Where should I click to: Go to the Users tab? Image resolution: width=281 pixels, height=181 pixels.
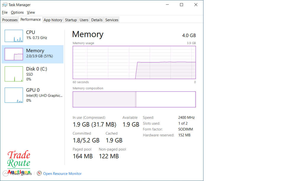pos(84,20)
